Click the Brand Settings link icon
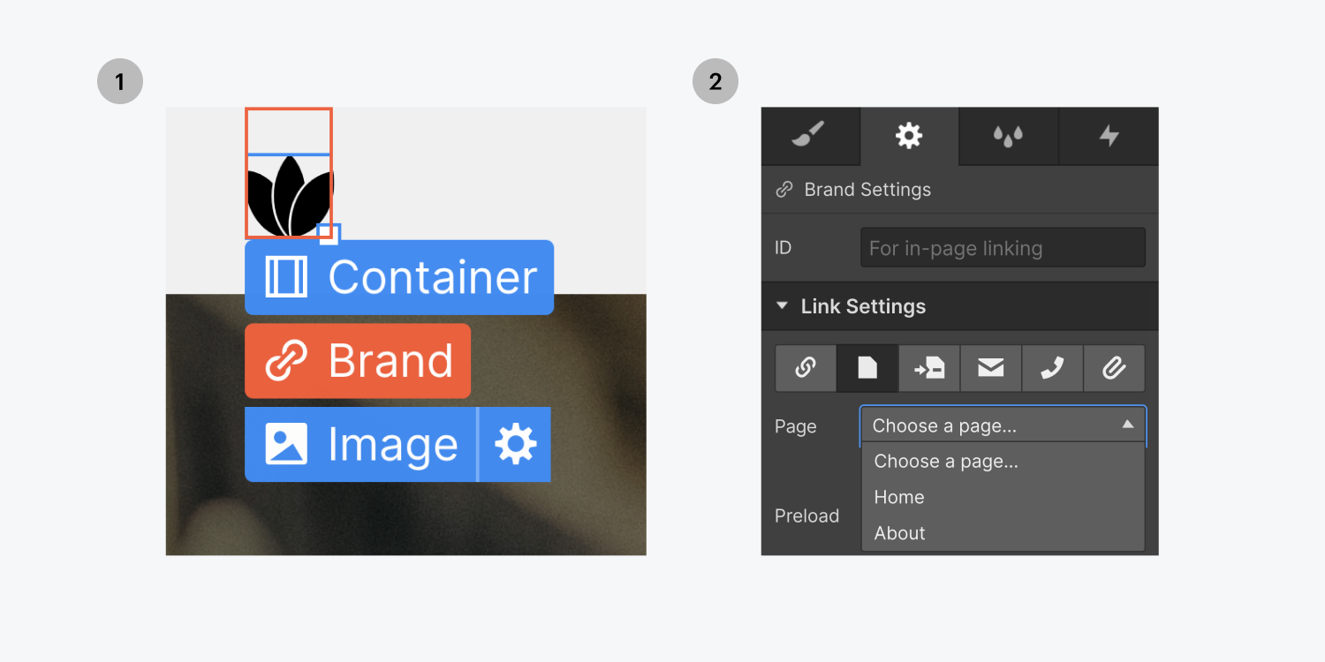1325x662 pixels. 784,189
